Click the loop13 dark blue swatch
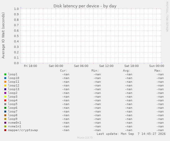 (5, 89)
